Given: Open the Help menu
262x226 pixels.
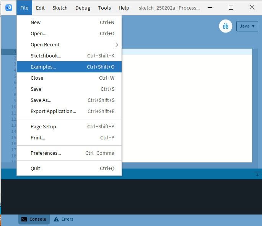Looking at the screenshot, I should tap(124, 8).
